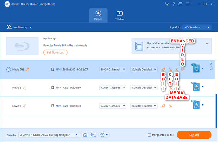Open the hamburger menu icon
The image size is (218, 142).
(x=188, y=4)
